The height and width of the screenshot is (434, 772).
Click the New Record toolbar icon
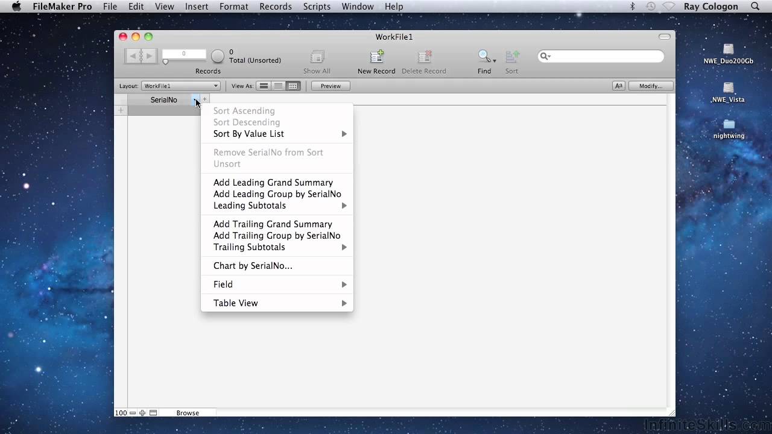click(377, 57)
